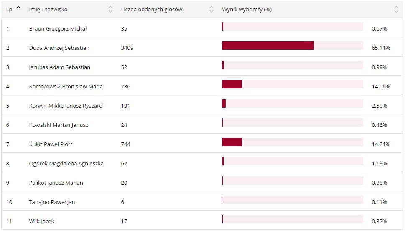Click the Palikot Janusz Marian name

56,183
